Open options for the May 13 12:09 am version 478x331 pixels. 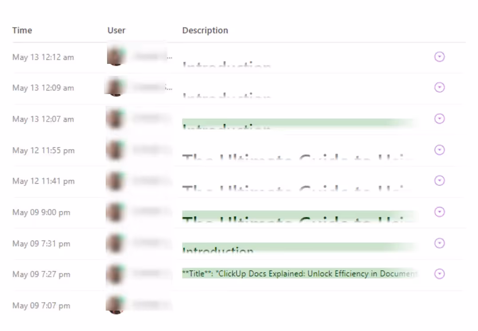(x=439, y=87)
